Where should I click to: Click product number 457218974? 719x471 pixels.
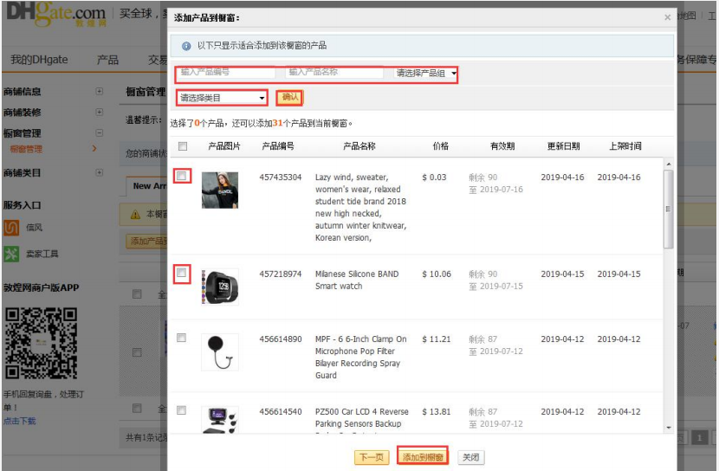point(281,274)
